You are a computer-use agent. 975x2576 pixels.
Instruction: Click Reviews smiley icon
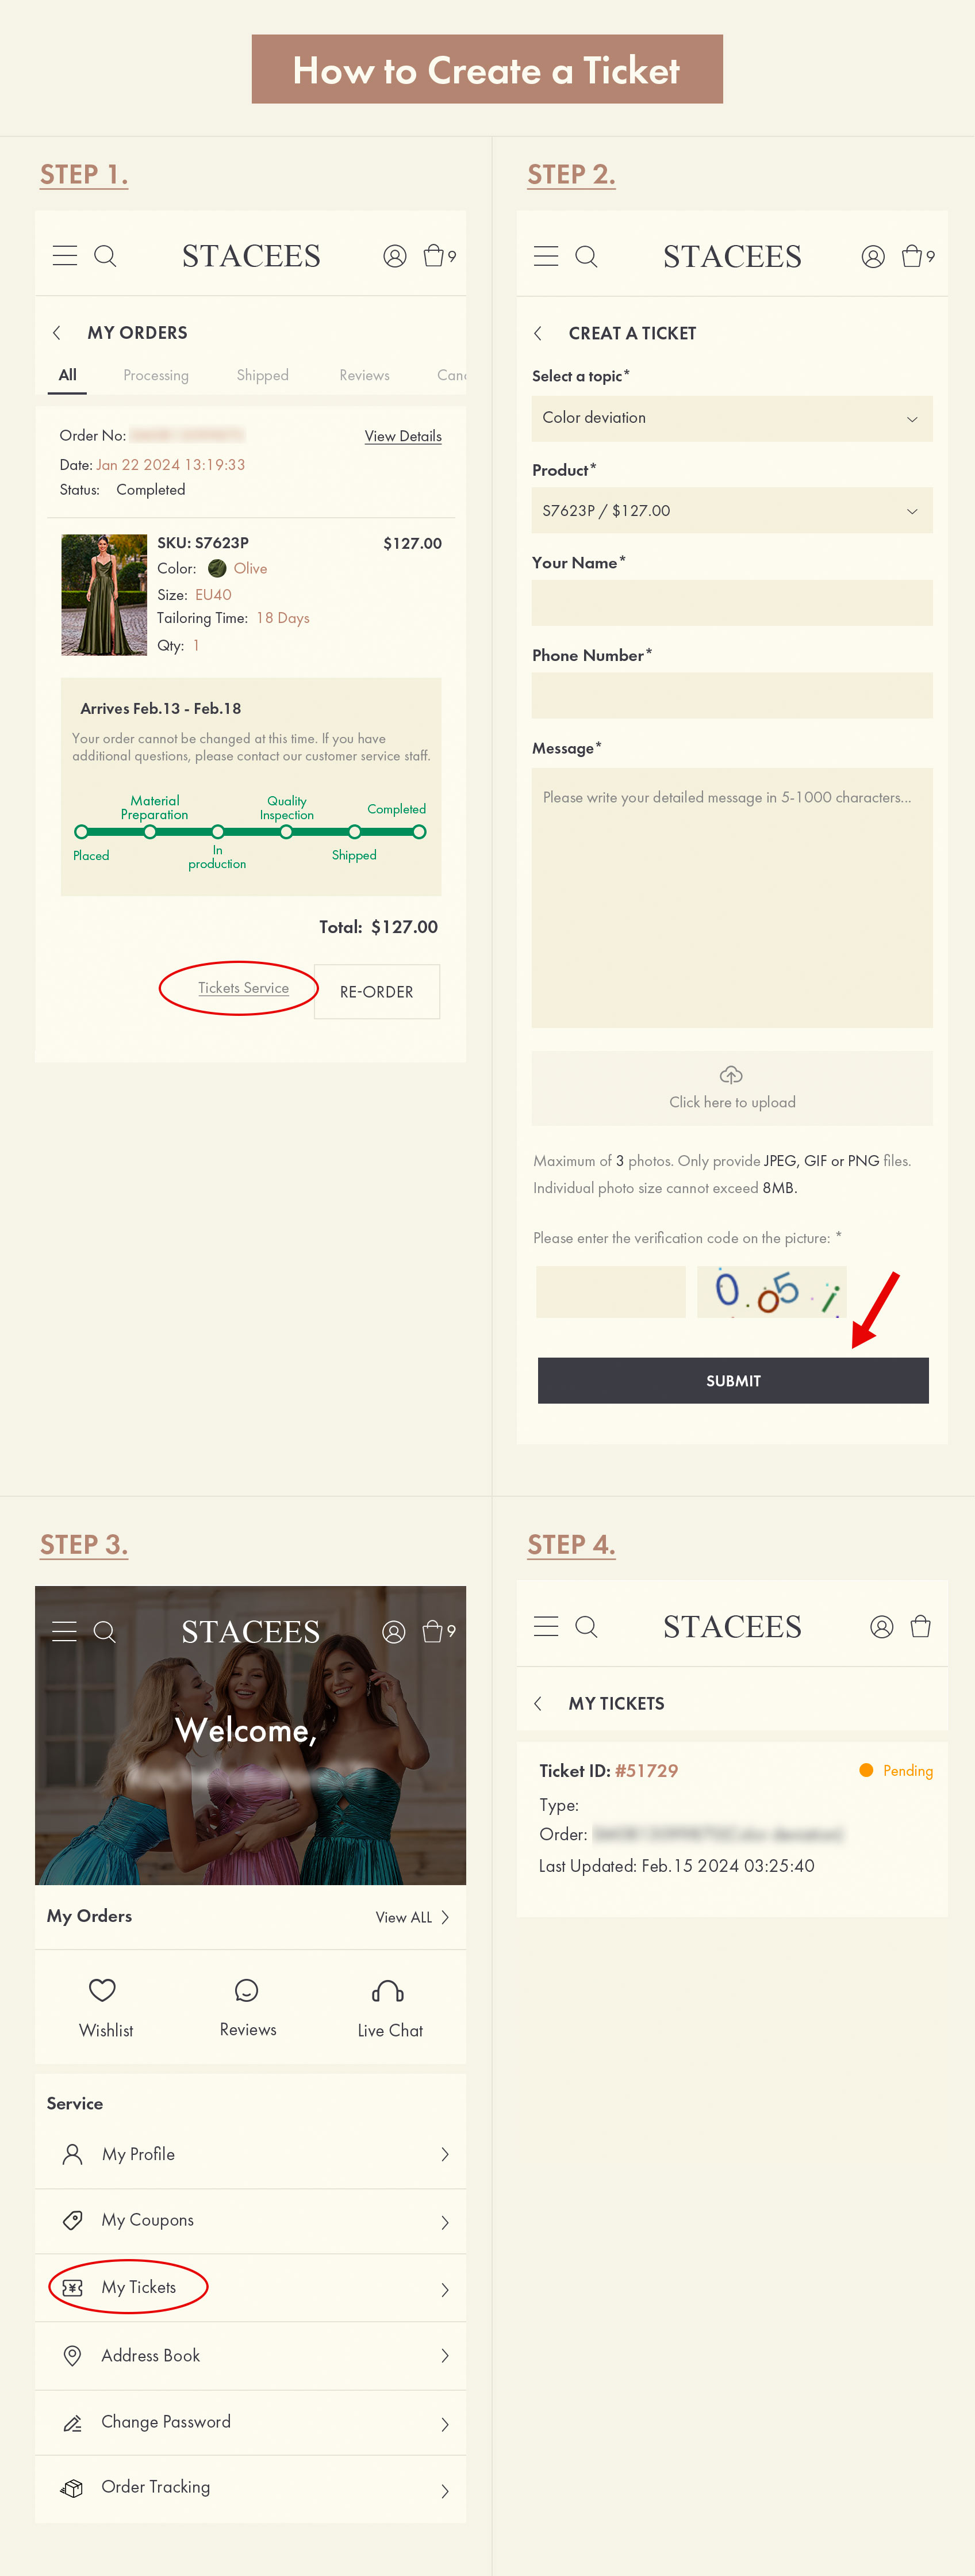(247, 1990)
